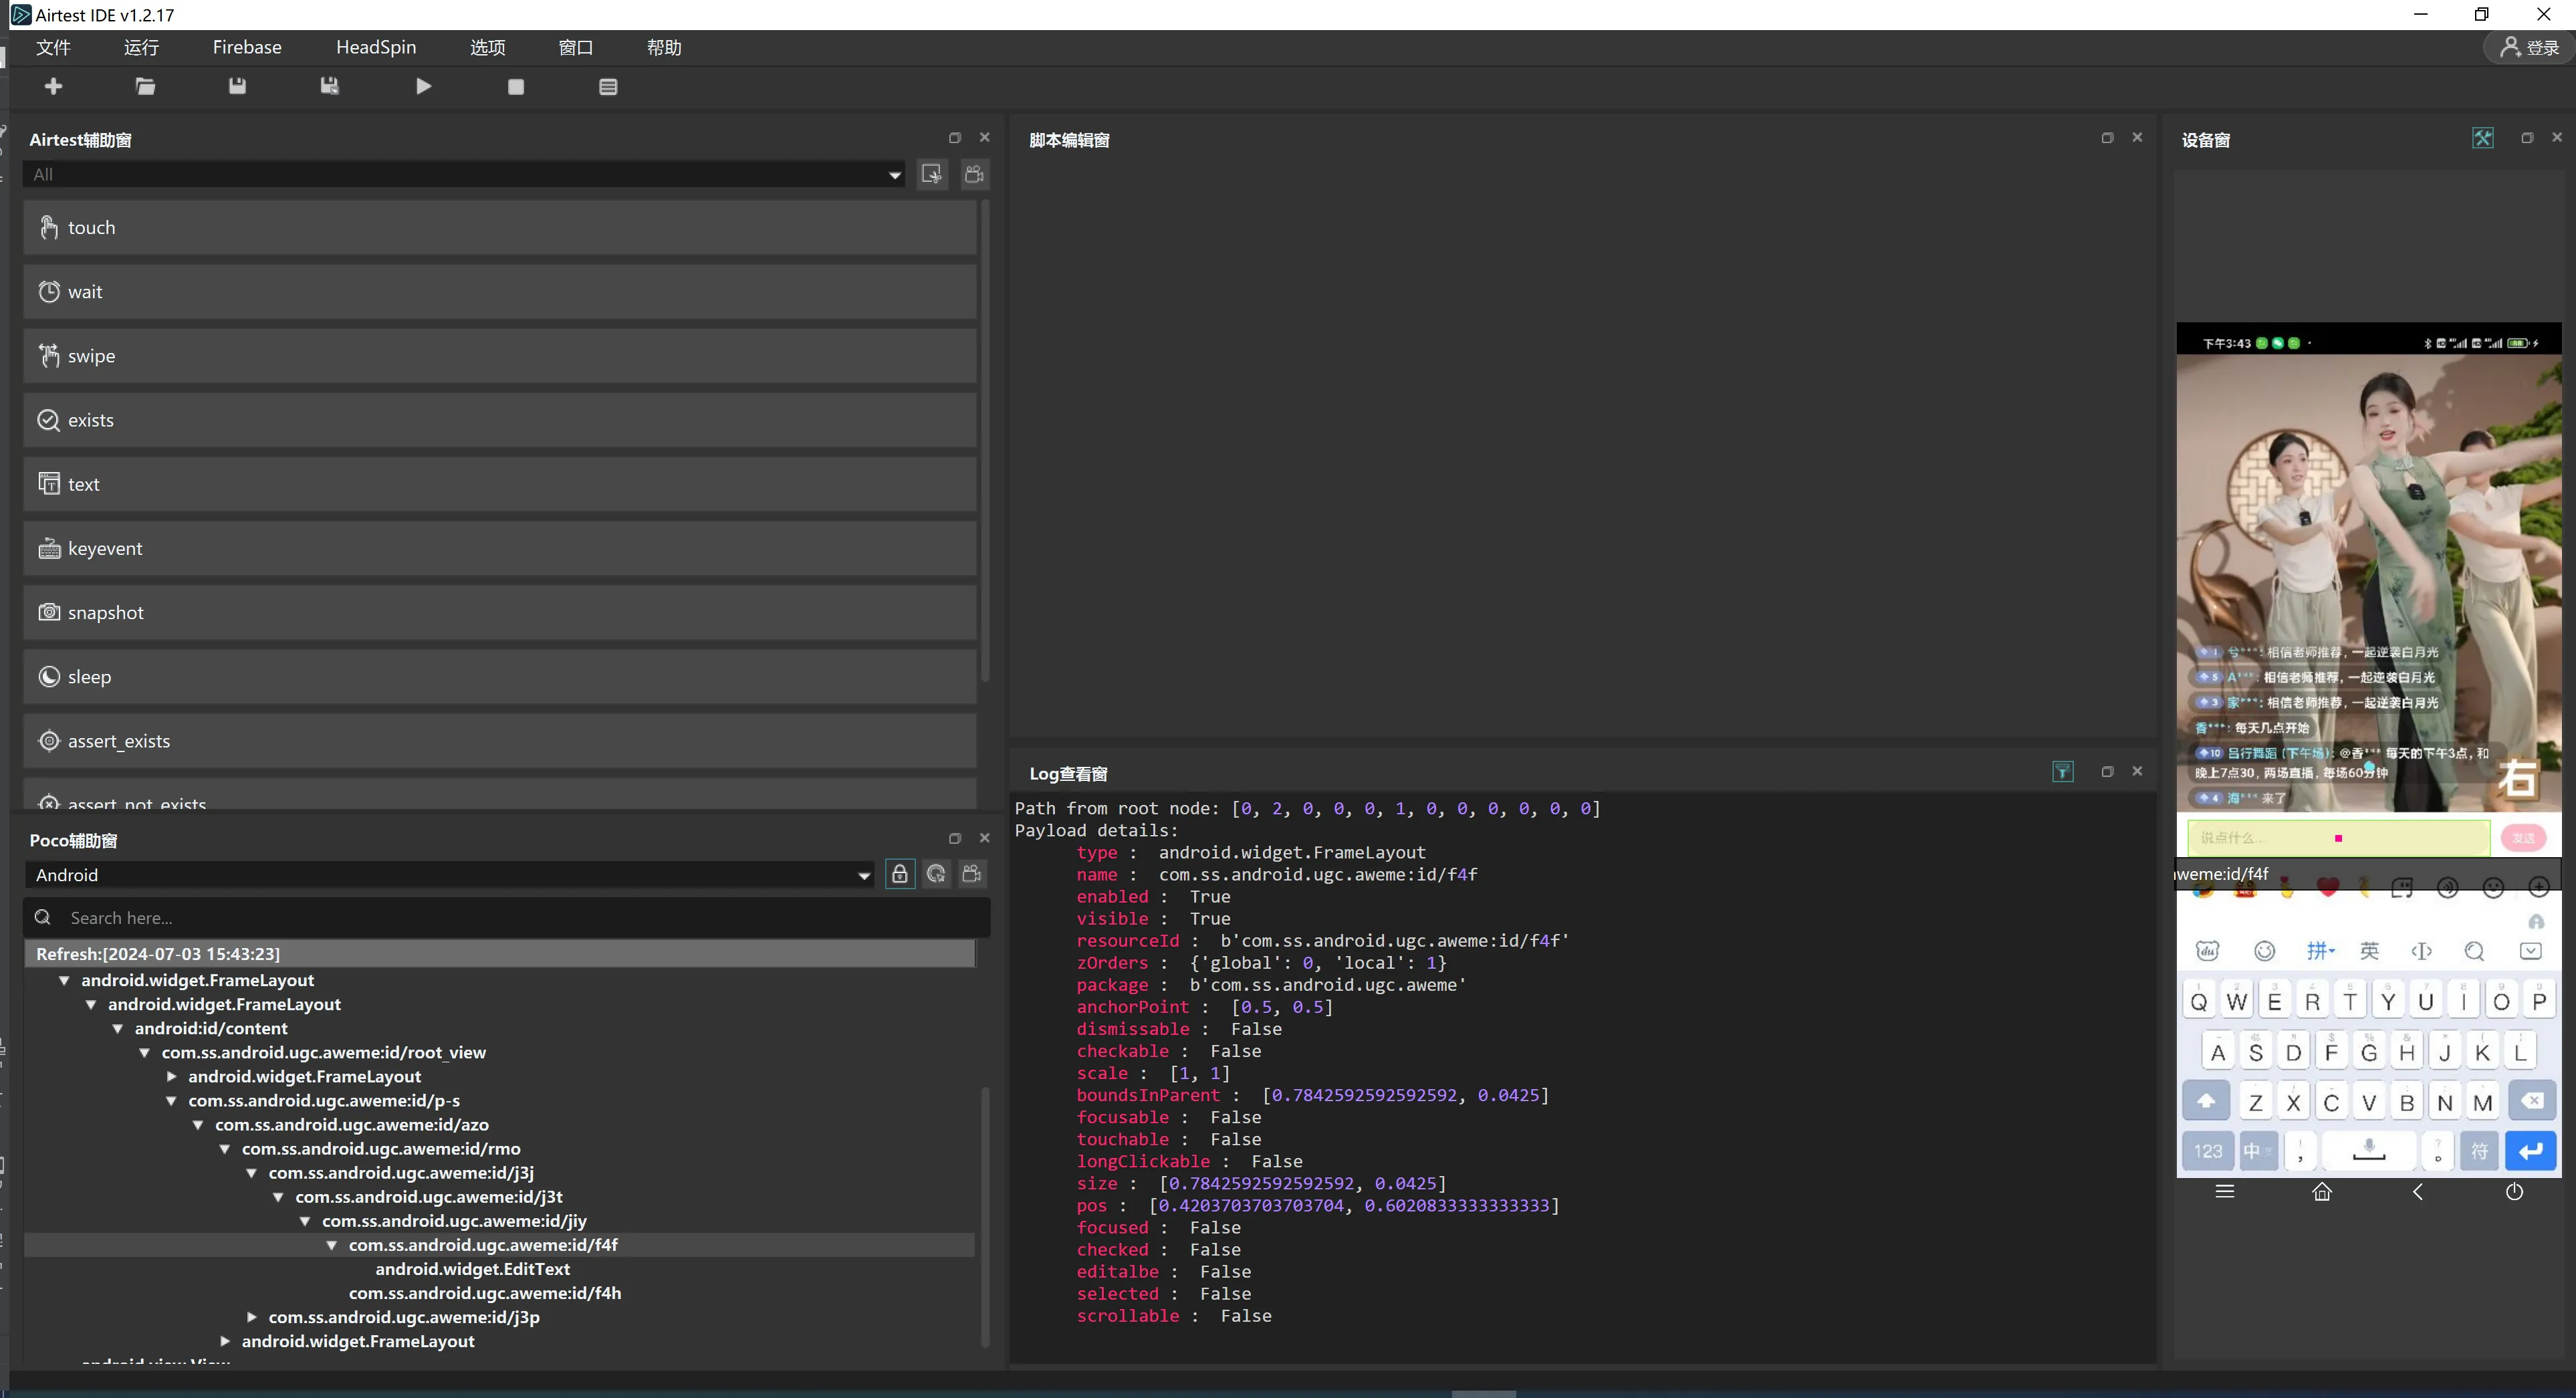The width and height of the screenshot is (2576, 1398).
Task: Tap device menu navigation icon
Action: click(2225, 1191)
